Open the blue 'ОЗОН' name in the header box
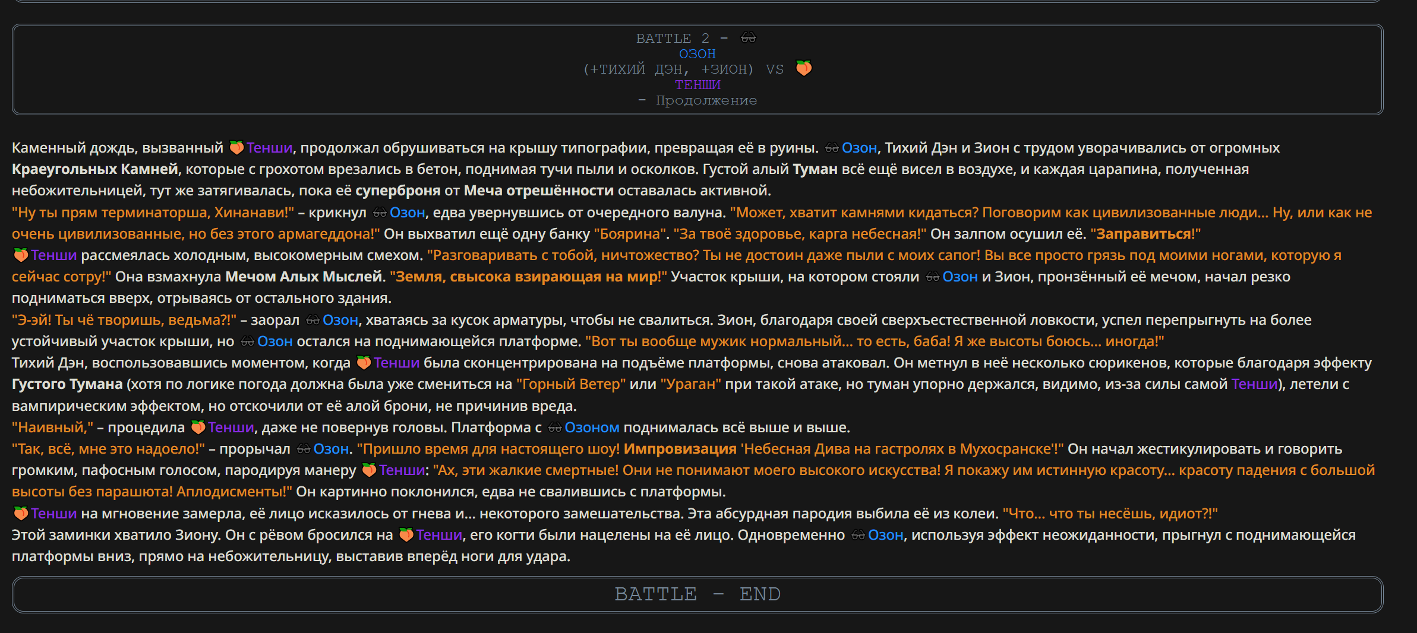The height and width of the screenshot is (633, 1417). point(698,54)
